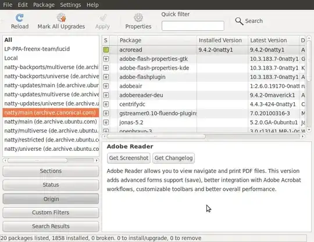Click the status bar packages listed text
This screenshot has width=314, height=242.
pyautogui.click(x=101, y=238)
